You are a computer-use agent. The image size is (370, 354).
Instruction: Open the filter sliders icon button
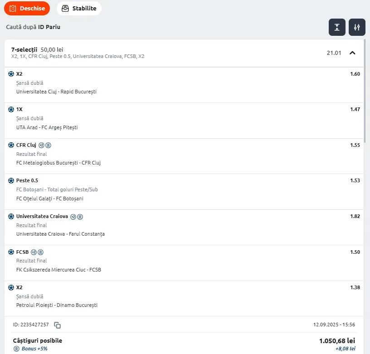[x=357, y=27]
